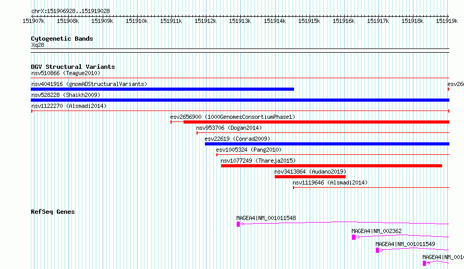Open variant nsv3413864 (Audano2019) label
Screen dimensions: 464x269
tap(310, 172)
